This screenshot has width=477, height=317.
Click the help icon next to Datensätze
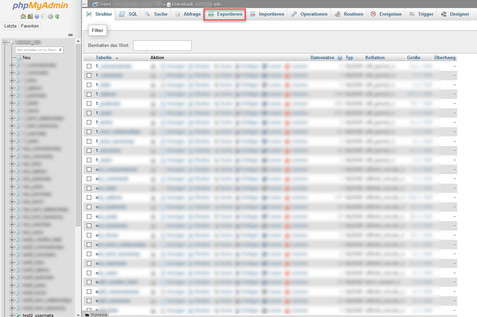click(x=340, y=58)
